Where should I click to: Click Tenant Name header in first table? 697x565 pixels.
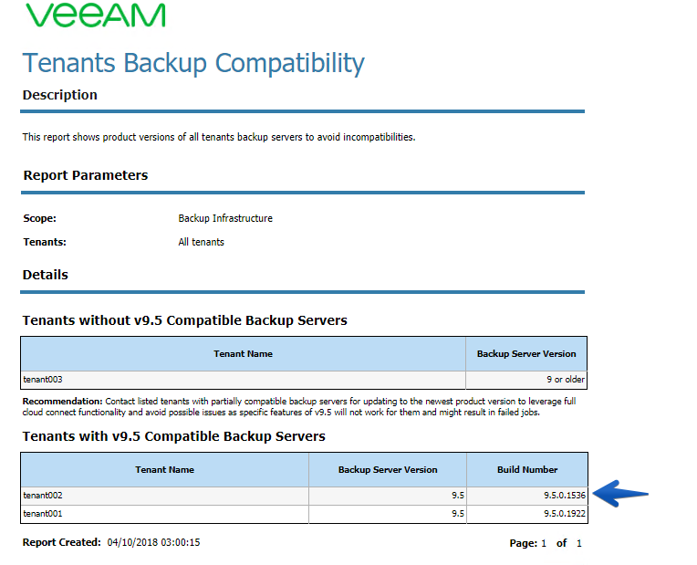[244, 353]
